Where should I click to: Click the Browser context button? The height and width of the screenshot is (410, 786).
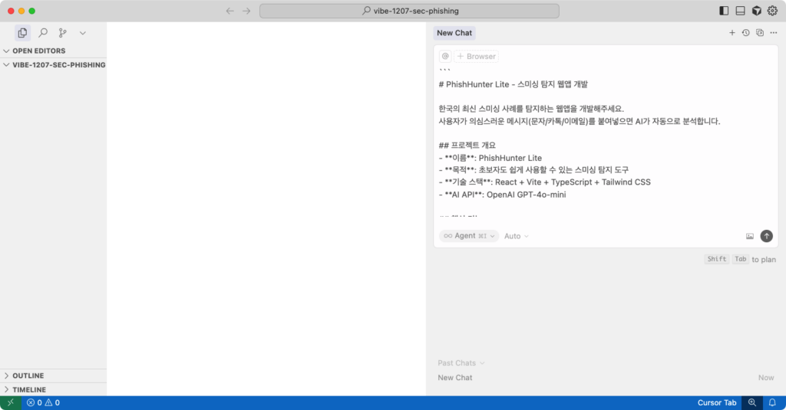click(476, 56)
